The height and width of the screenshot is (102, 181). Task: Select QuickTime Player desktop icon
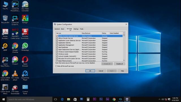pos(25,75)
